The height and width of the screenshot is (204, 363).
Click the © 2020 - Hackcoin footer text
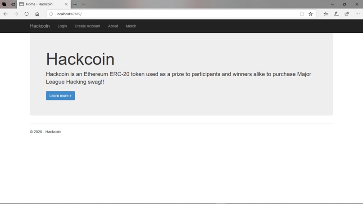(x=45, y=132)
